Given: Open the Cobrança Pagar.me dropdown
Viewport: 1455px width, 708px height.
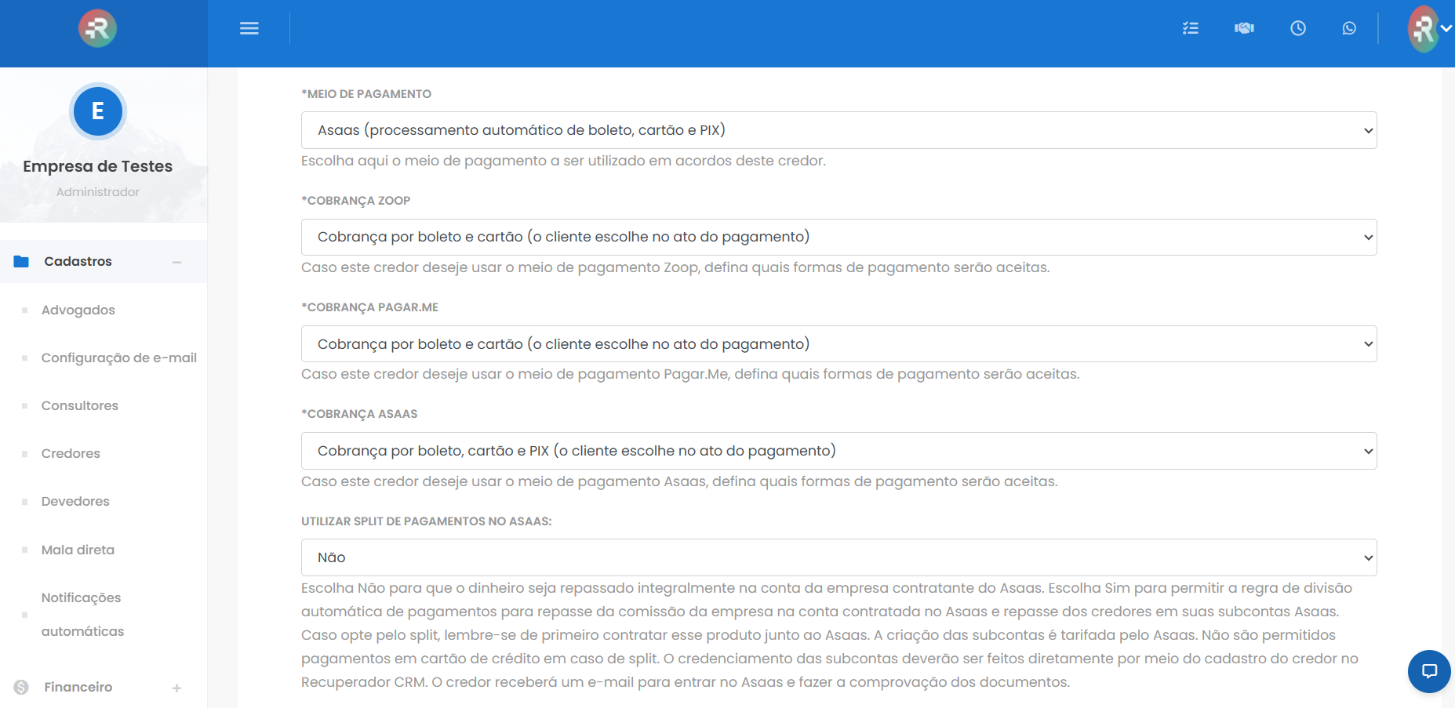Looking at the screenshot, I should pos(838,344).
